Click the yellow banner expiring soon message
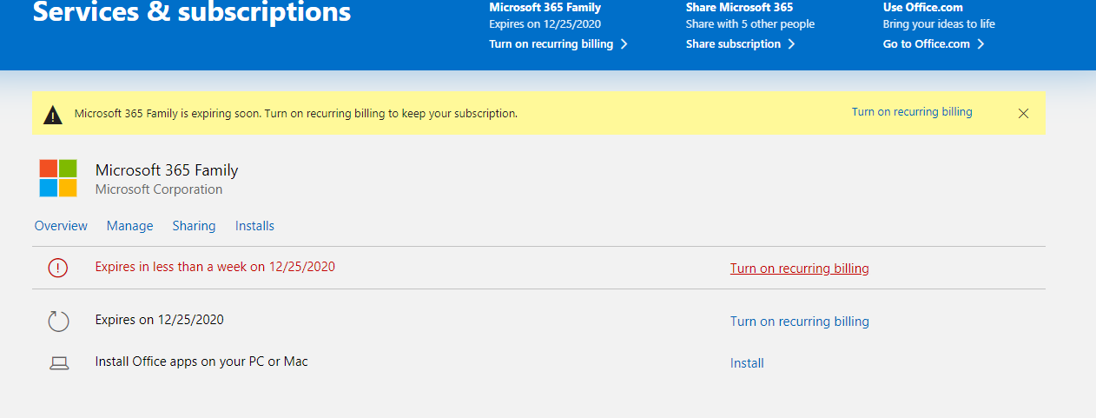 296,114
